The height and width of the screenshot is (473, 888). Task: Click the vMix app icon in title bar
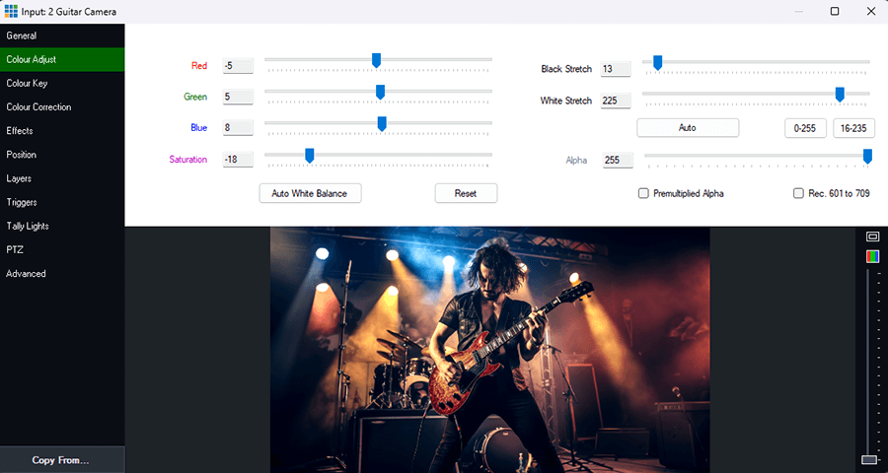[10, 11]
